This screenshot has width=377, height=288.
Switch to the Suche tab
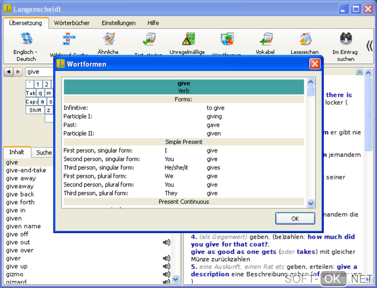click(x=44, y=153)
